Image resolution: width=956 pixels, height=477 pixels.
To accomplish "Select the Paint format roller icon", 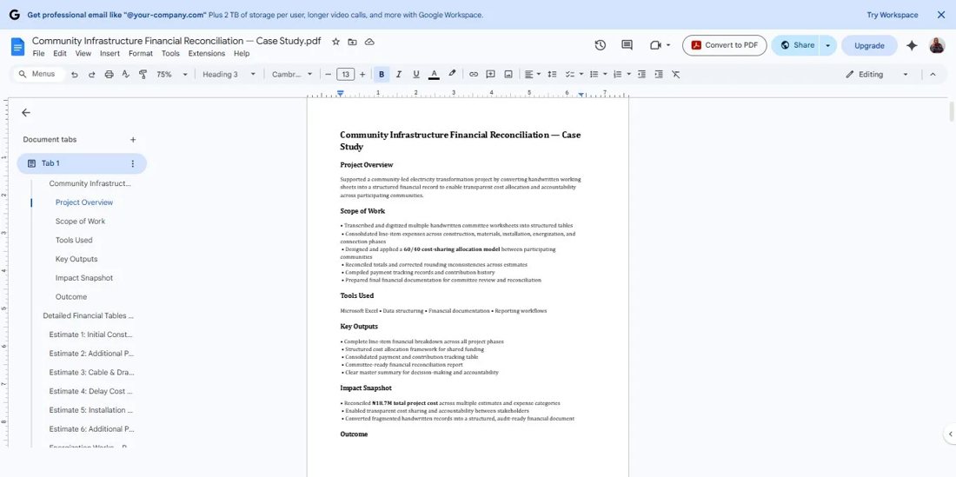I will pos(143,75).
